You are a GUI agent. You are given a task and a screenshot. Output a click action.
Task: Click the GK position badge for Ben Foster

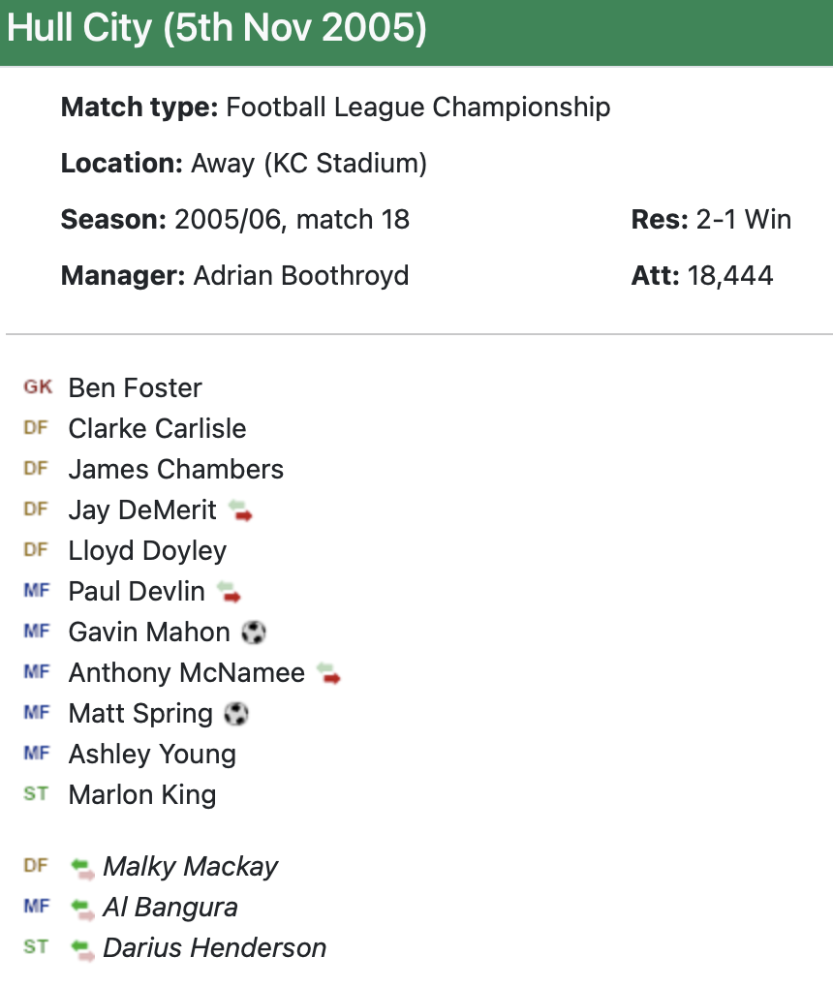38,387
